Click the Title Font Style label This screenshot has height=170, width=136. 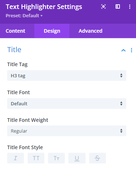(25, 147)
